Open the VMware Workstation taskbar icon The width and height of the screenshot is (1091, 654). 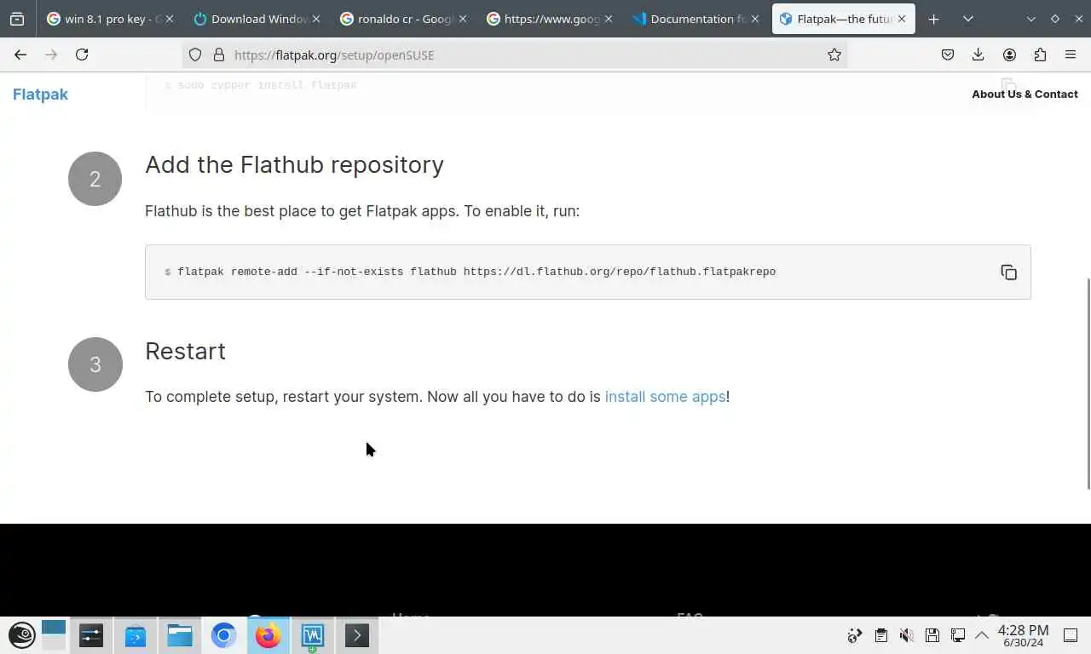click(x=313, y=635)
